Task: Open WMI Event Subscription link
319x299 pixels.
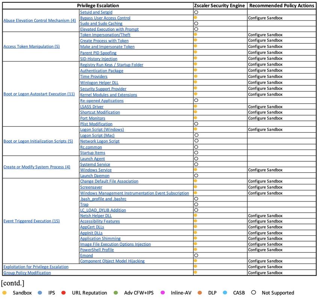Action: [134, 193]
